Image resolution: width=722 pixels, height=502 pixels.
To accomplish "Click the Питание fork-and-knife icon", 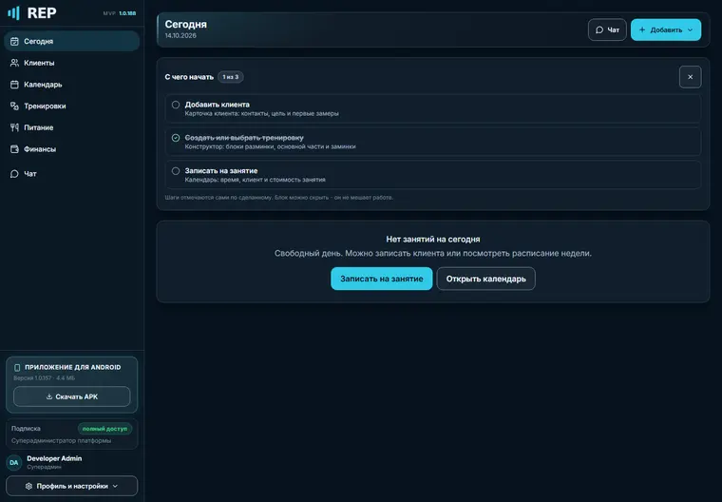I will tap(14, 127).
